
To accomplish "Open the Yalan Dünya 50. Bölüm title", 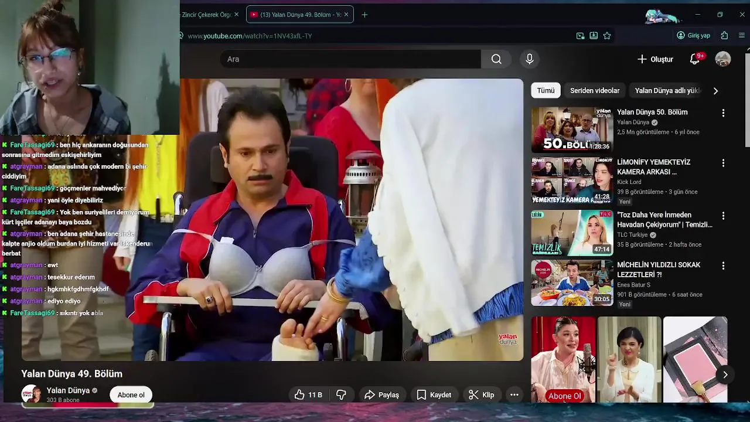I will coord(652,112).
